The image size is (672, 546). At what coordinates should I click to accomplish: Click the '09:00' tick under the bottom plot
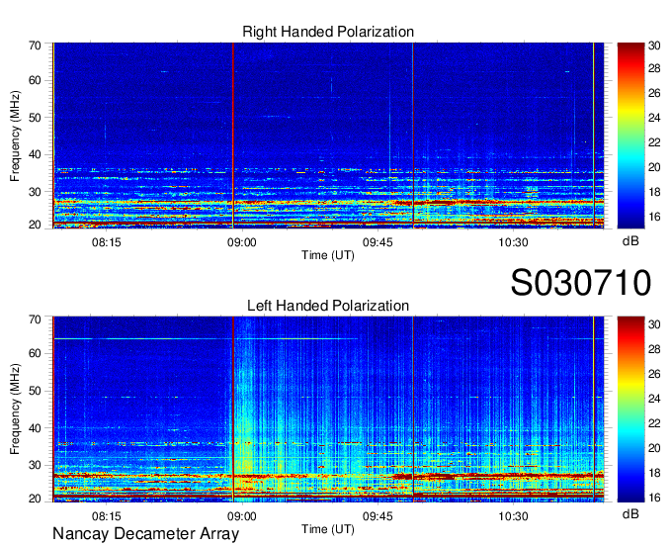pyautogui.click(x=242, y=516)
